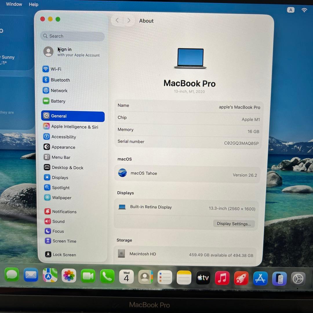Open Wi-Fi settings in the sidebar
The width and height of the screenshot is (313, 313).
click(x=56, y=69)
